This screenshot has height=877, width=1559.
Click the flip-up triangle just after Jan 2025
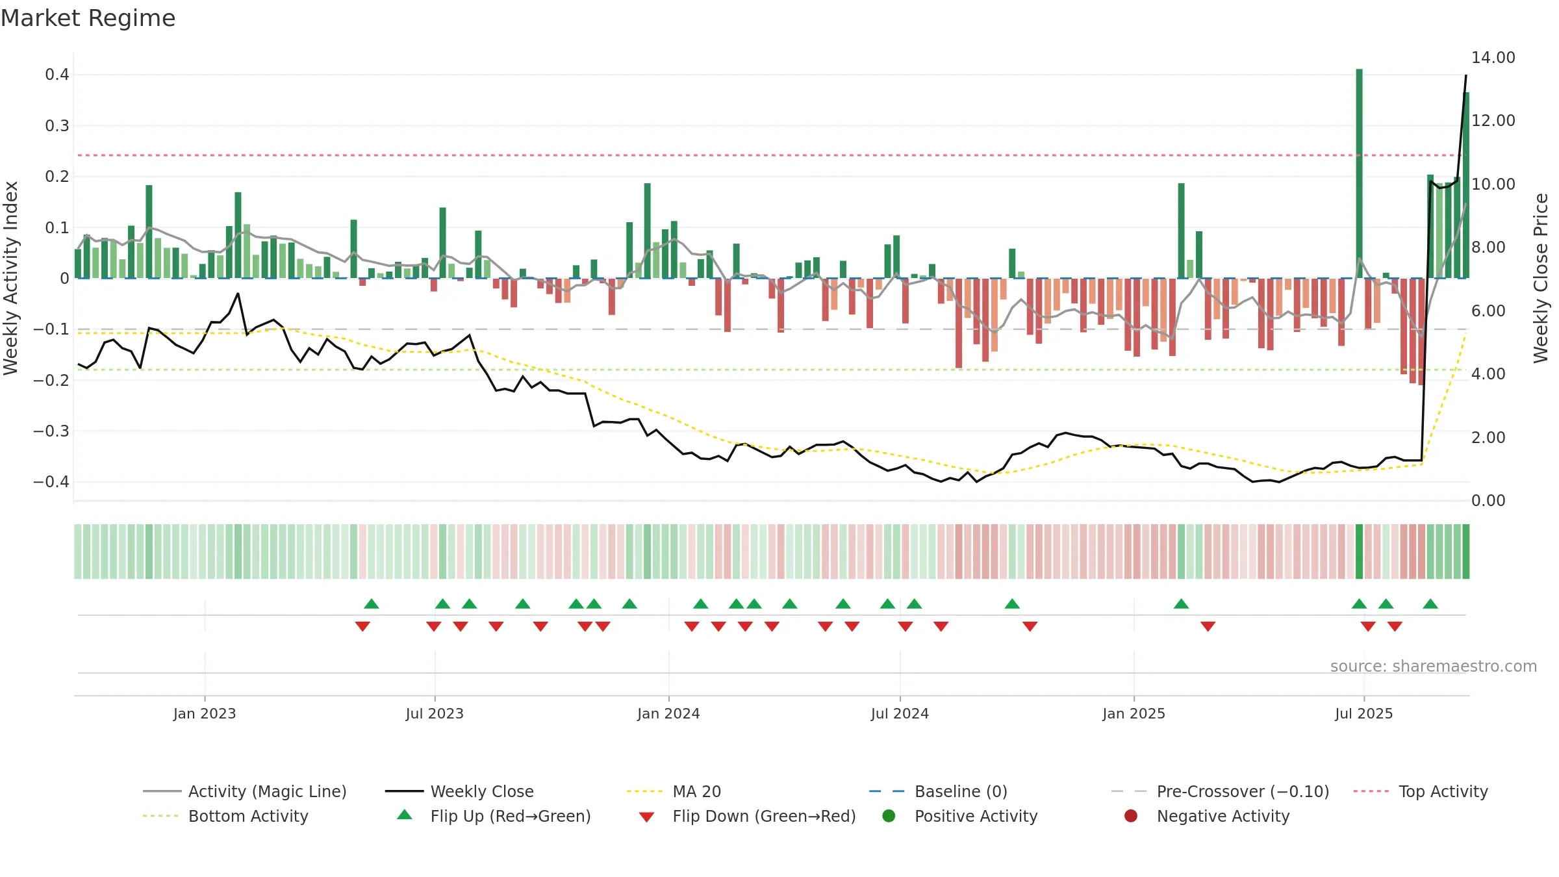pyautogui.click(x=1182, y=604)
